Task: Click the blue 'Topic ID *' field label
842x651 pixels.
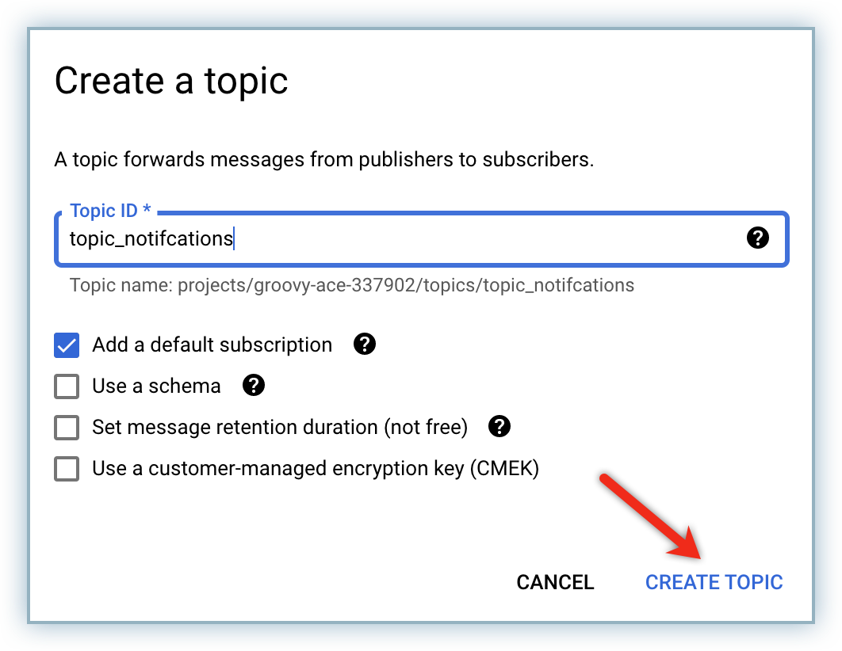Action: click(109, 211)
